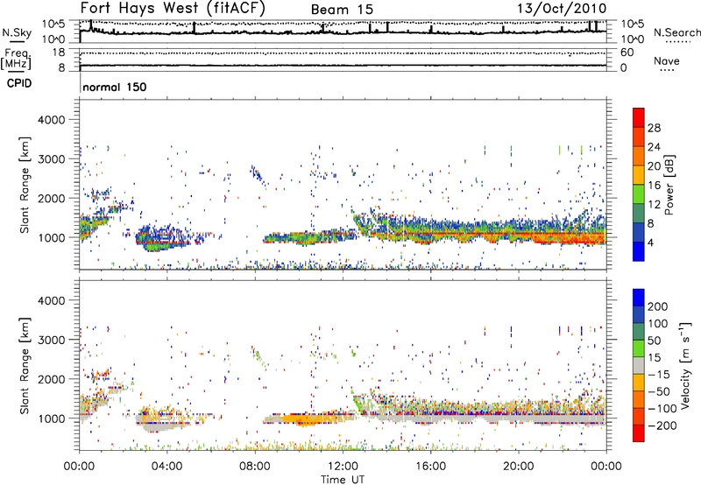Click the title Fort Hays West (fitACF)
The height and width of the screenshot is (485, 701).
(x=173, y=8)
